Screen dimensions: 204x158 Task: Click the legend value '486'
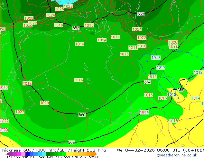tap(17, 157)
